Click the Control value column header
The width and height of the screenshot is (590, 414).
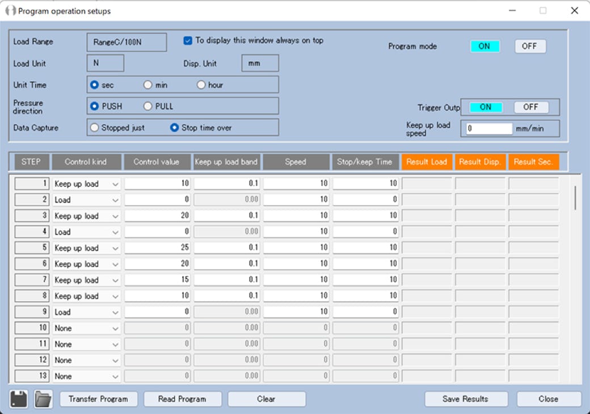[157, 162]
